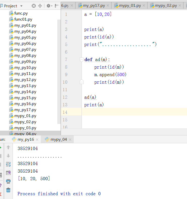This screenshot has width=187, height=199.
Task: Select my_py09.py in project tree
Action: click(23, 62)
